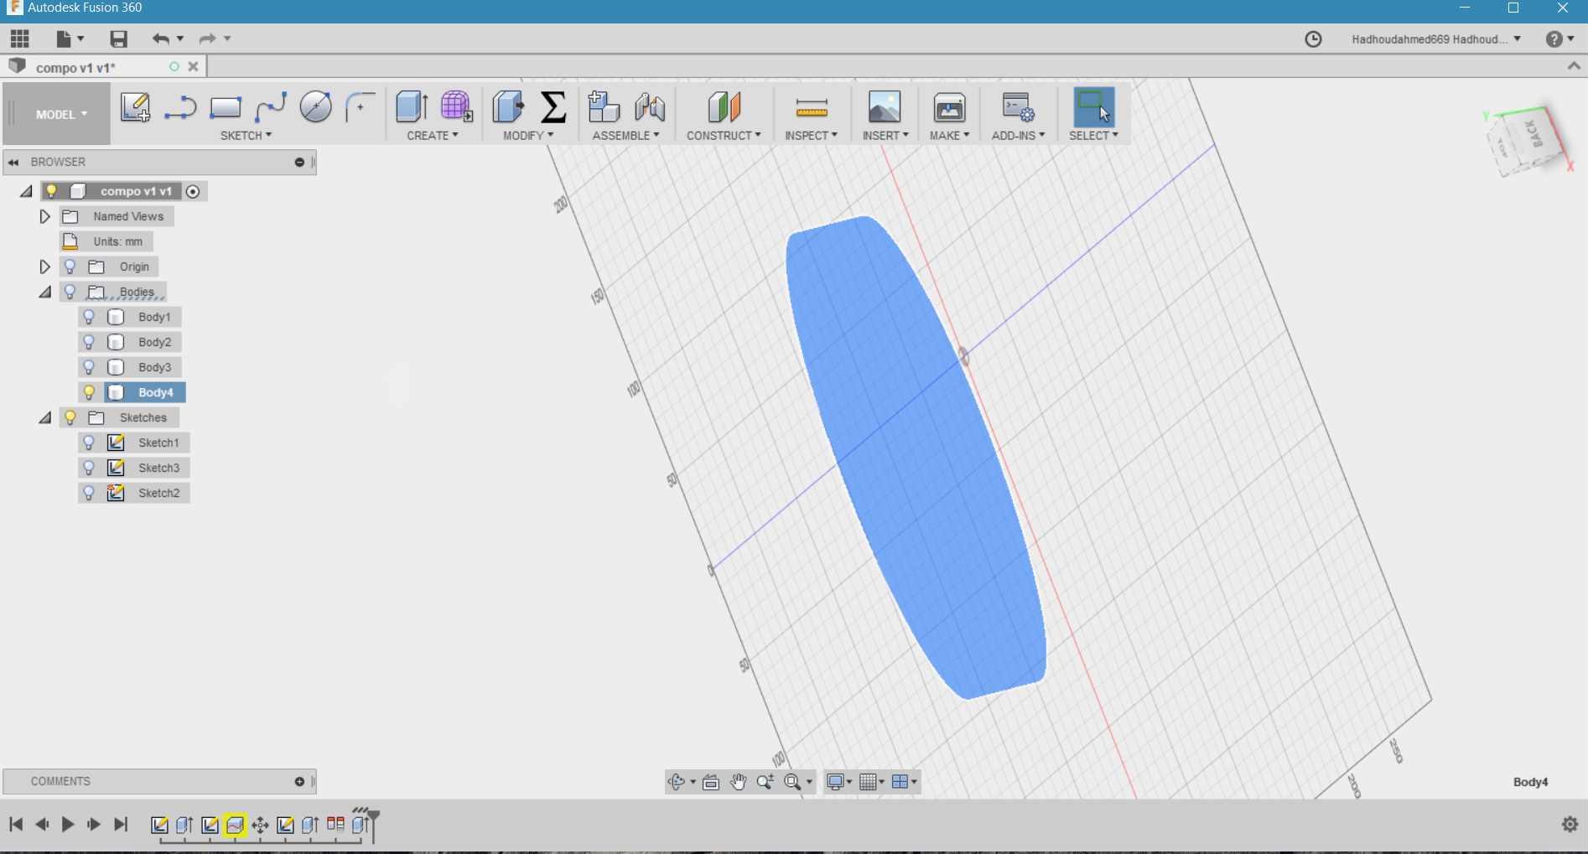Click the Save disk icon
1588x854 pixels.
[118, 39]
